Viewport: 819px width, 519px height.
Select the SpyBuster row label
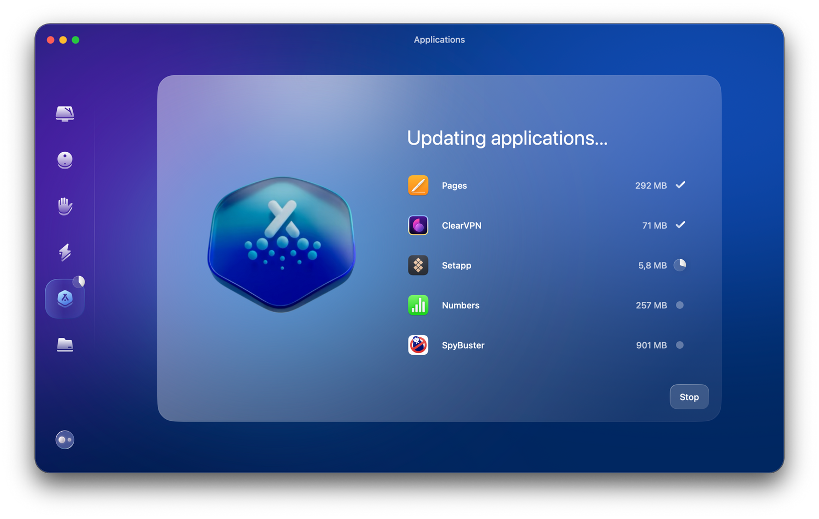[463, 345]
